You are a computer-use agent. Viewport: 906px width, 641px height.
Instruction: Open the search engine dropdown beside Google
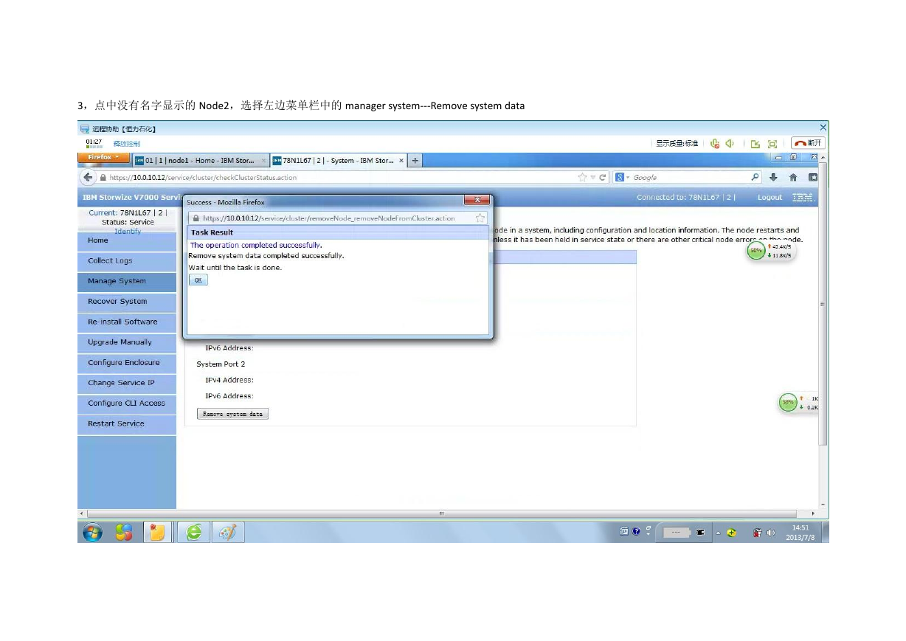(x=621, y=177)
